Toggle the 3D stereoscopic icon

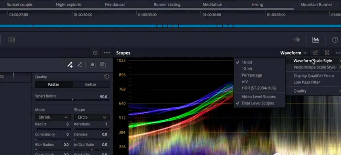tap(11, 40)
